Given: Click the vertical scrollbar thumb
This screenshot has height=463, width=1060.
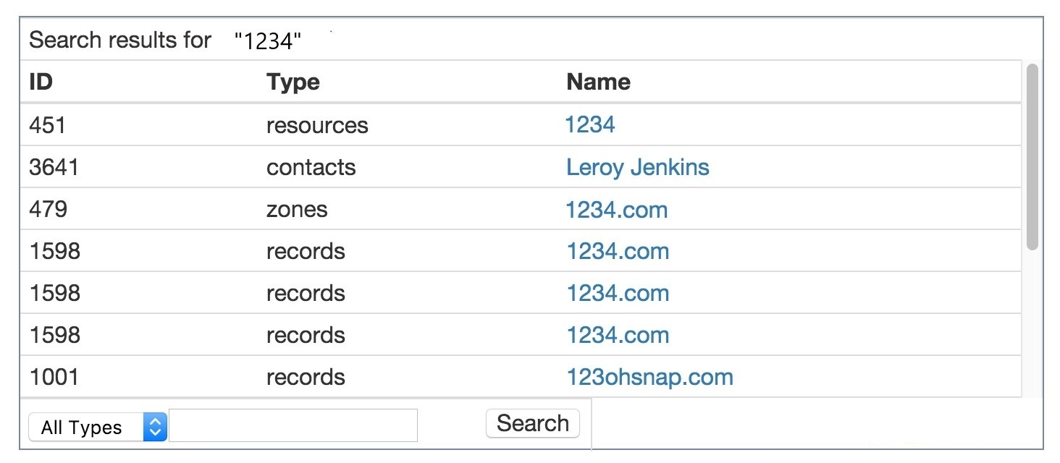Looking at the screenshot, I should tap(1032, 157).
